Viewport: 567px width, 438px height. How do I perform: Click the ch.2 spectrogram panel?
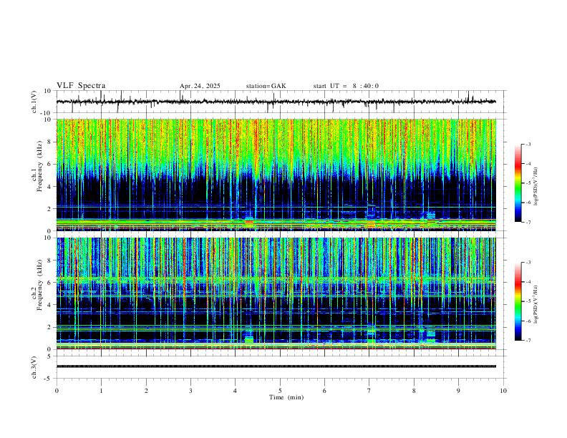(x=276, y=293)
